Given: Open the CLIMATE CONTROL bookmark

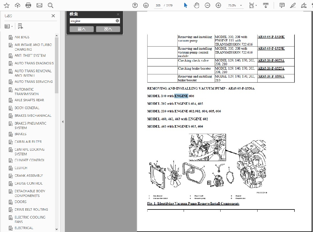Looking at the screenshot, I should tap(29, 160).
